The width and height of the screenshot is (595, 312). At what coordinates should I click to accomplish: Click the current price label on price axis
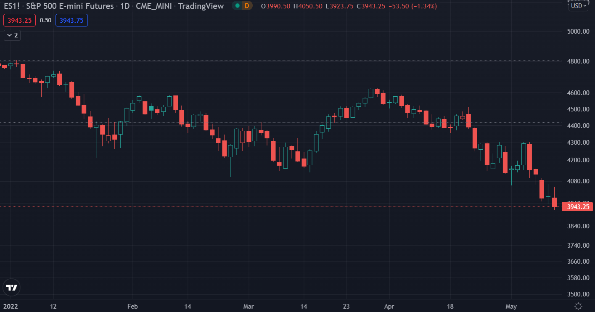tap(578, 206)
